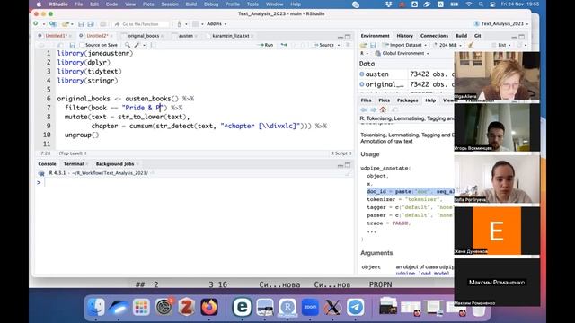This screenshot has width=575, height=323.
Task: Open Telegram from the dock
Action: (x=356, y=307)
